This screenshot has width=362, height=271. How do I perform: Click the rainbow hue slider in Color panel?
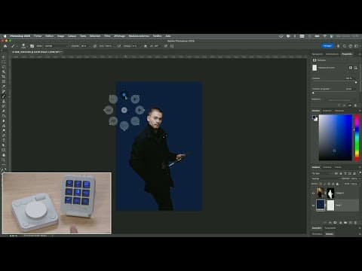click(357, 138)
